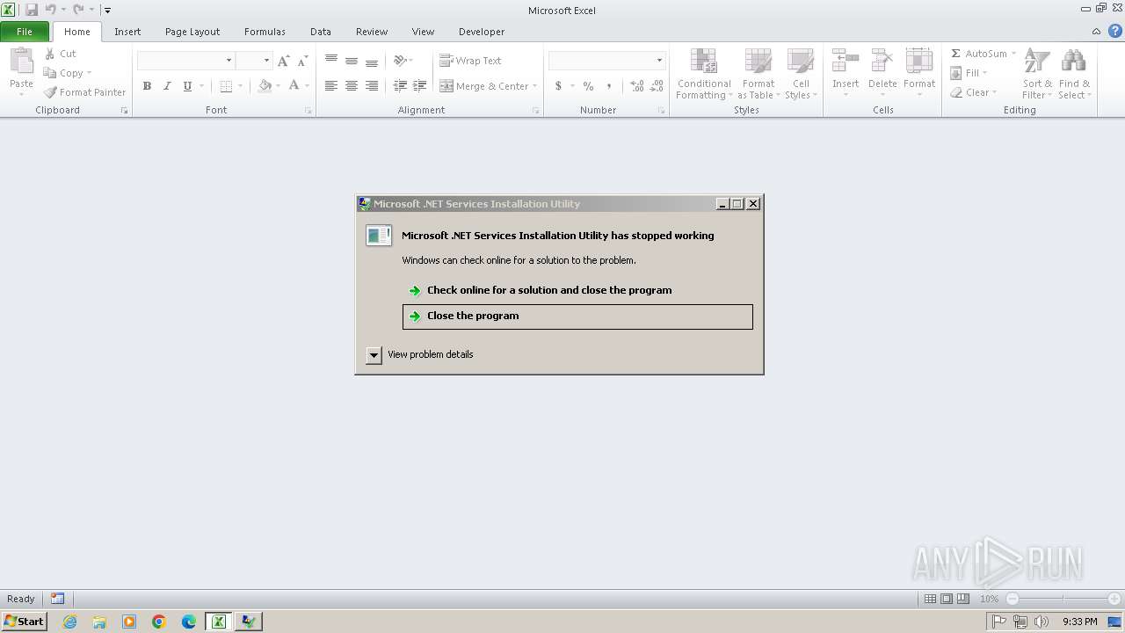The image size is (1125, 633).
Task: Click the Cut scissors icon
Action: tap(50, 54)
